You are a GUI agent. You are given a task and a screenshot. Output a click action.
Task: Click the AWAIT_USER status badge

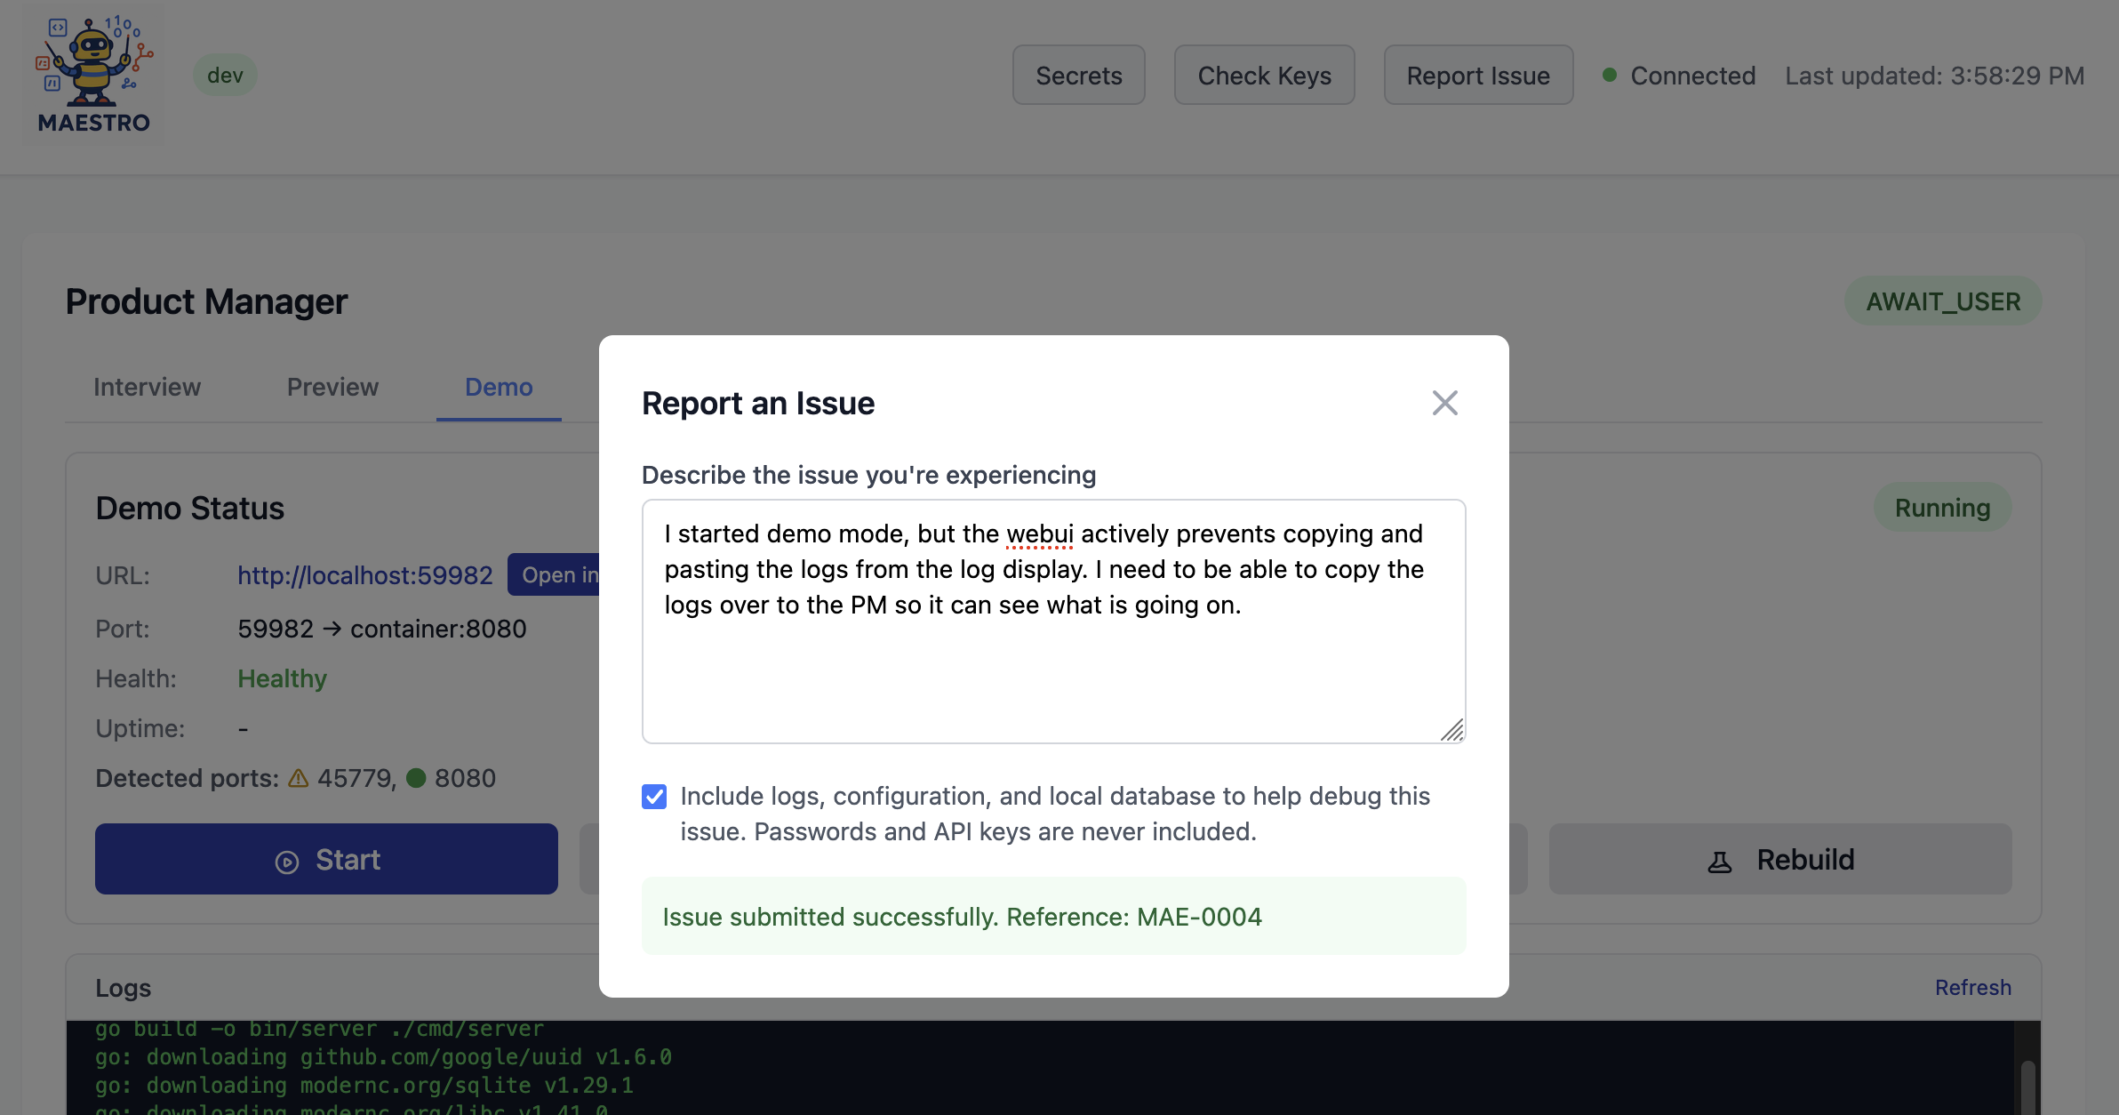[1943, 301]
